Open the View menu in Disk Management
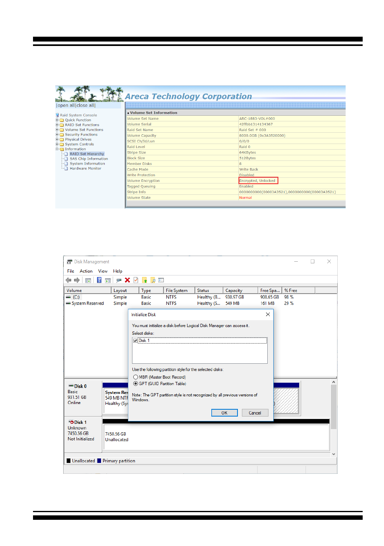The height and width of the screenshot is (546, 384). pyautogui.click(x=103, y=271)
